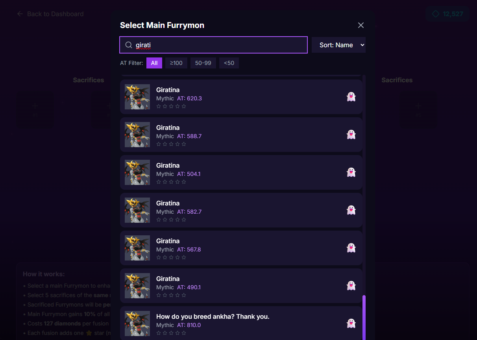The image size is (477, 340).
Task: Close the Select Main Furrymon dialog
Action: 361,25
